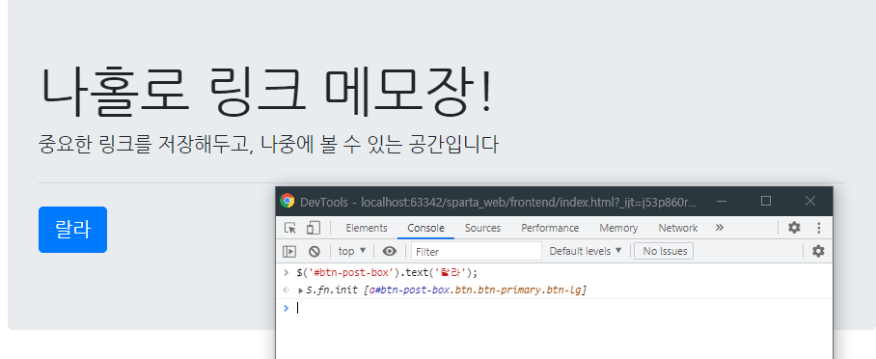876x359 pixels.
Task: Open the Default levels dropdown
Action: tap(586, 251)
